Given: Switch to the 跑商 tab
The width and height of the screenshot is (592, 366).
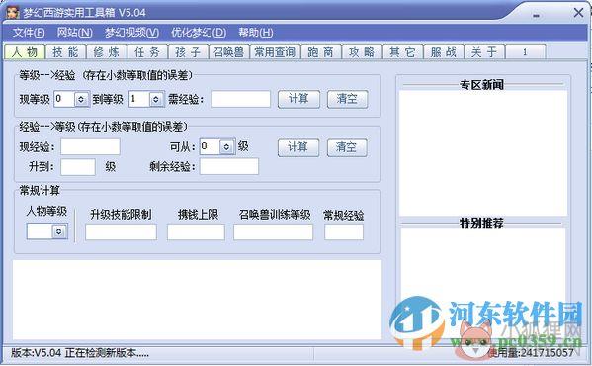Looking at the screenshot, I should click(321, 52).
